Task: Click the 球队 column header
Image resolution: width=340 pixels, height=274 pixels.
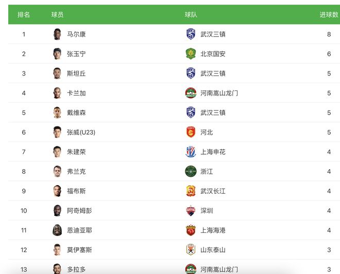Action: click(191, 15)
